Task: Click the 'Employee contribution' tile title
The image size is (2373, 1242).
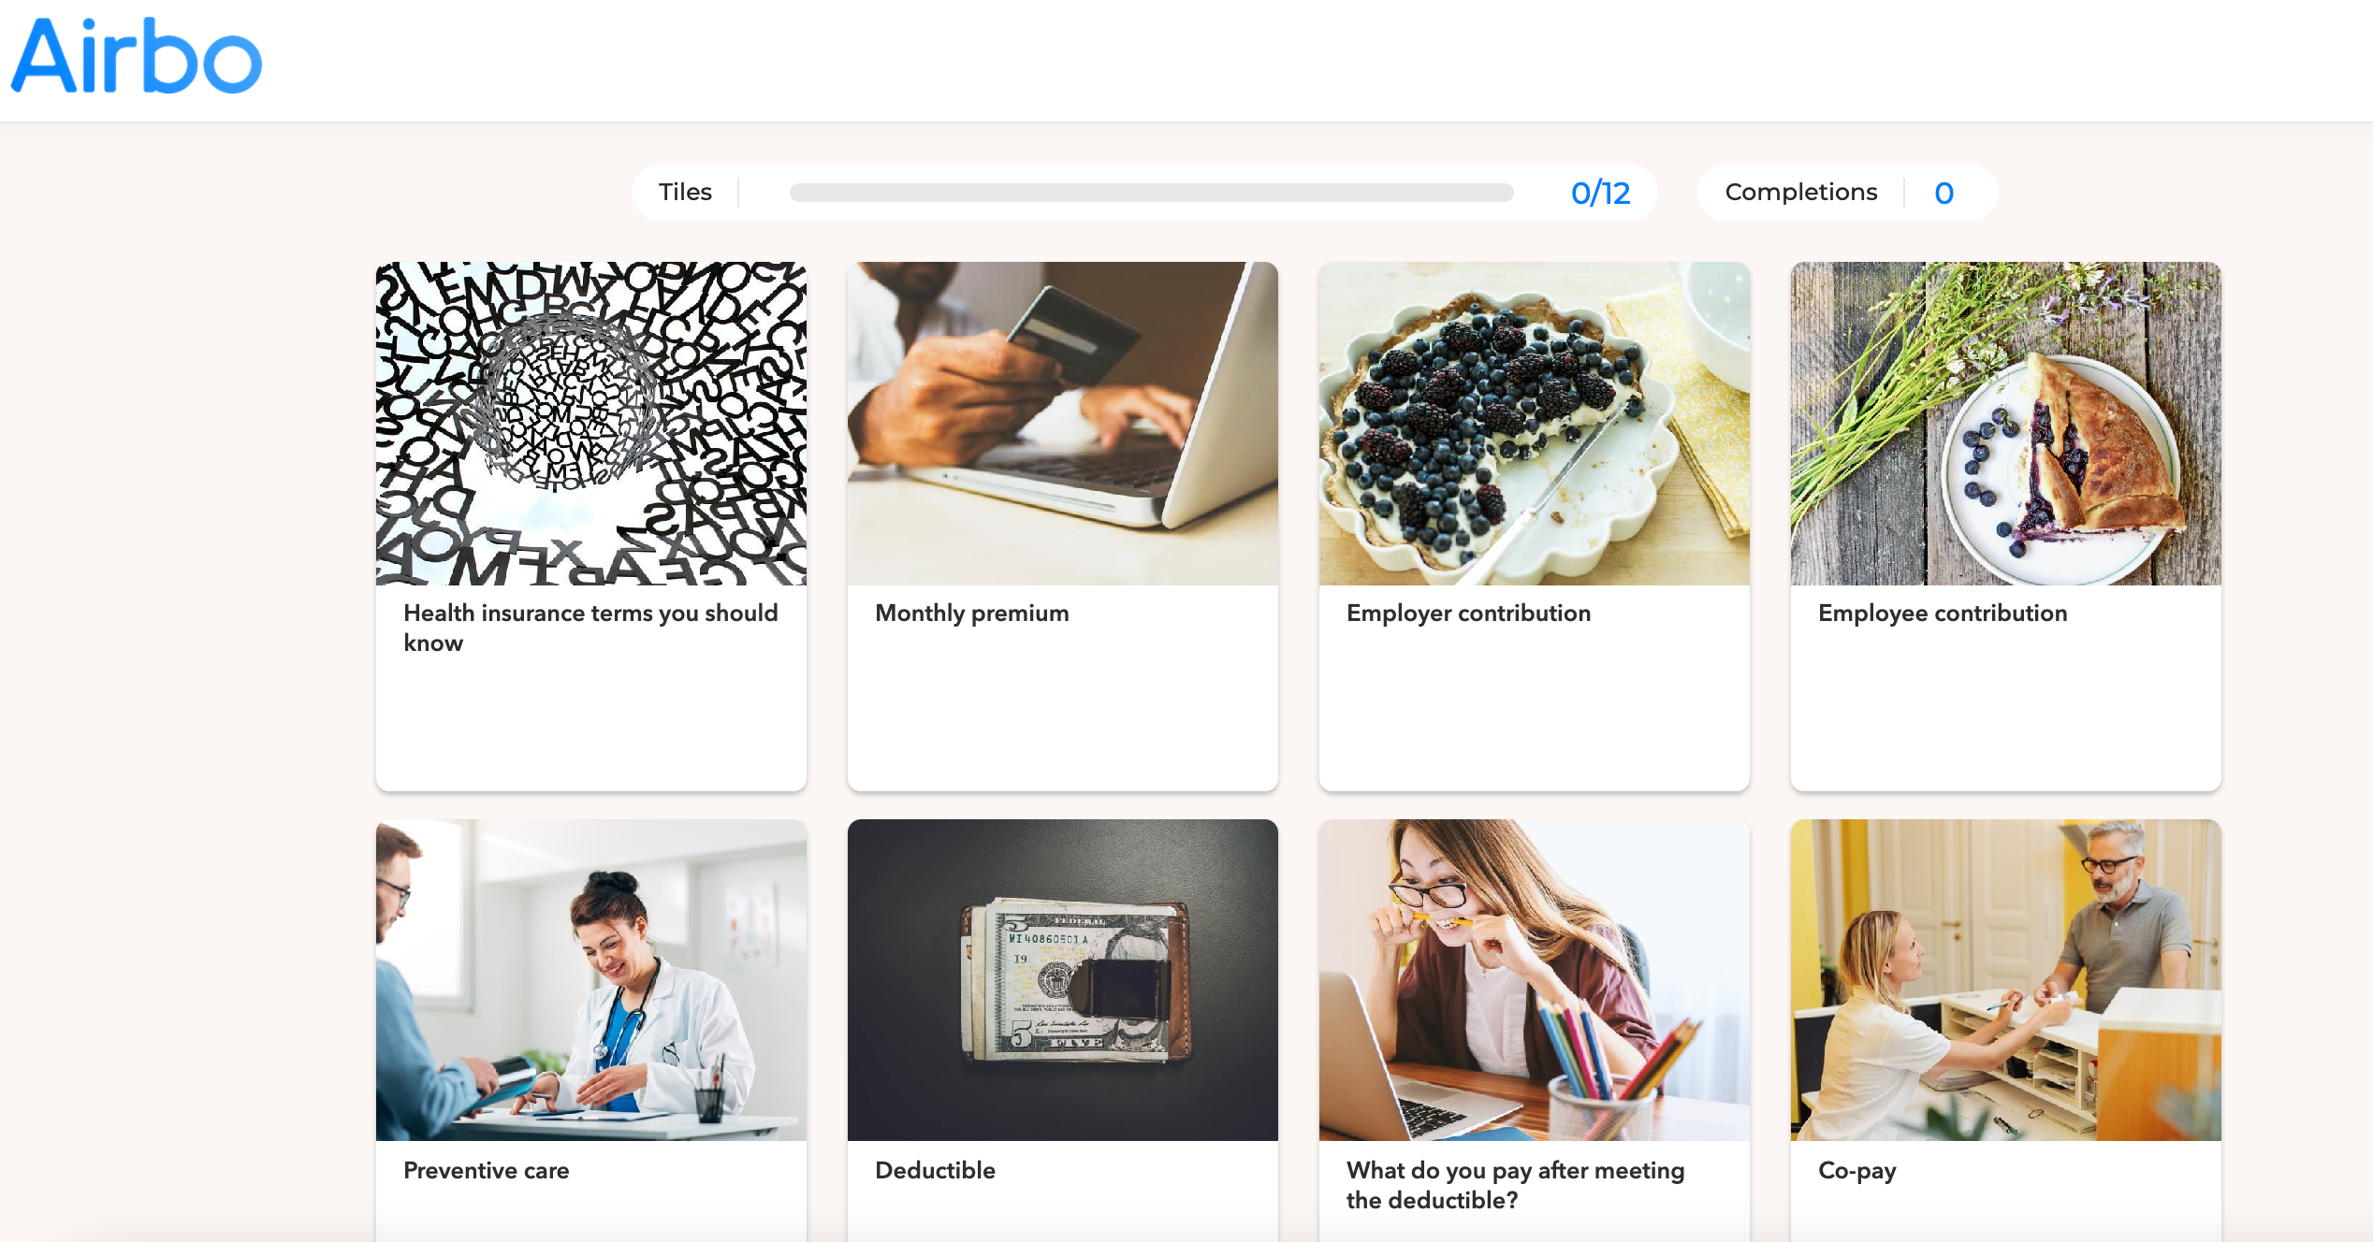Action: [1943, 614]
